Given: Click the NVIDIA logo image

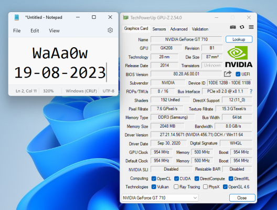Looking at the screenshot, I should (x=239, y=56).
